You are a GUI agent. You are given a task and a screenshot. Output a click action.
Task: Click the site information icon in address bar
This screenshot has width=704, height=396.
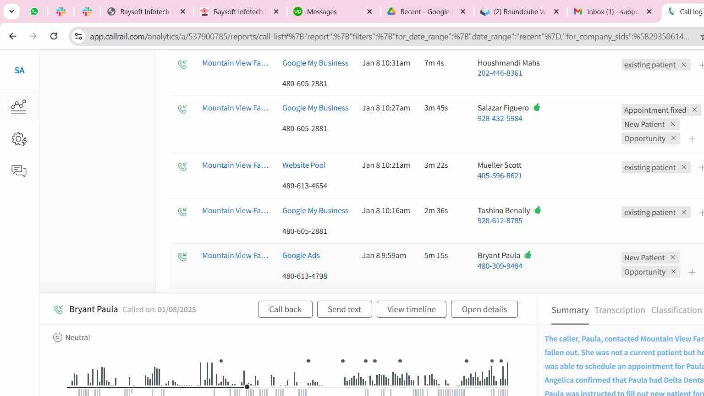pyautogui.click(x=78, y=36)
